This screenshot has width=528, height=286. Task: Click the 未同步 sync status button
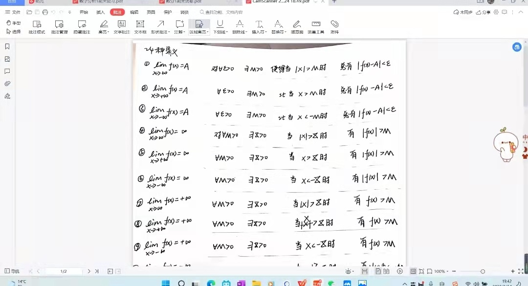coord(463,12)
